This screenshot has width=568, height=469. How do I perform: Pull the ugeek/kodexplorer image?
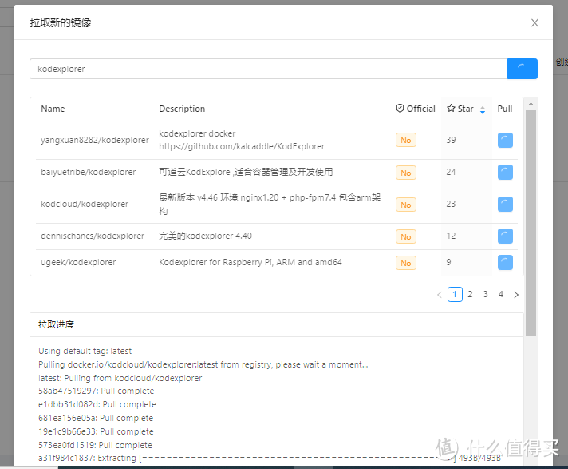click(505, 263)
